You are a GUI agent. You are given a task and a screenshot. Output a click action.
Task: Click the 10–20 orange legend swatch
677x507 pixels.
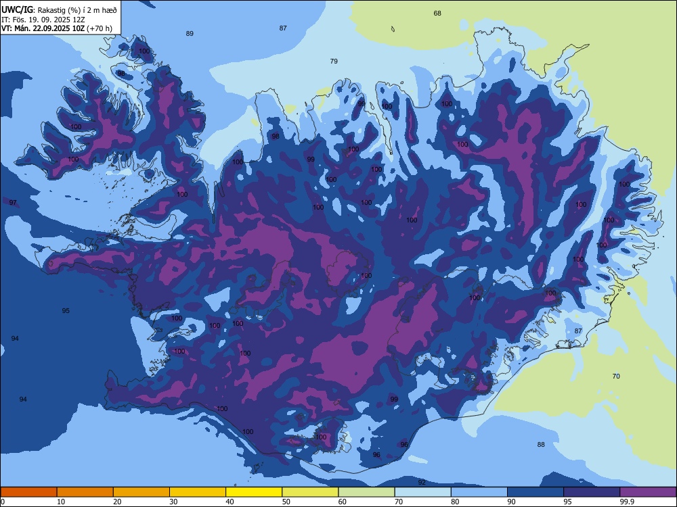pyautogui.click(x=85, y=492)
